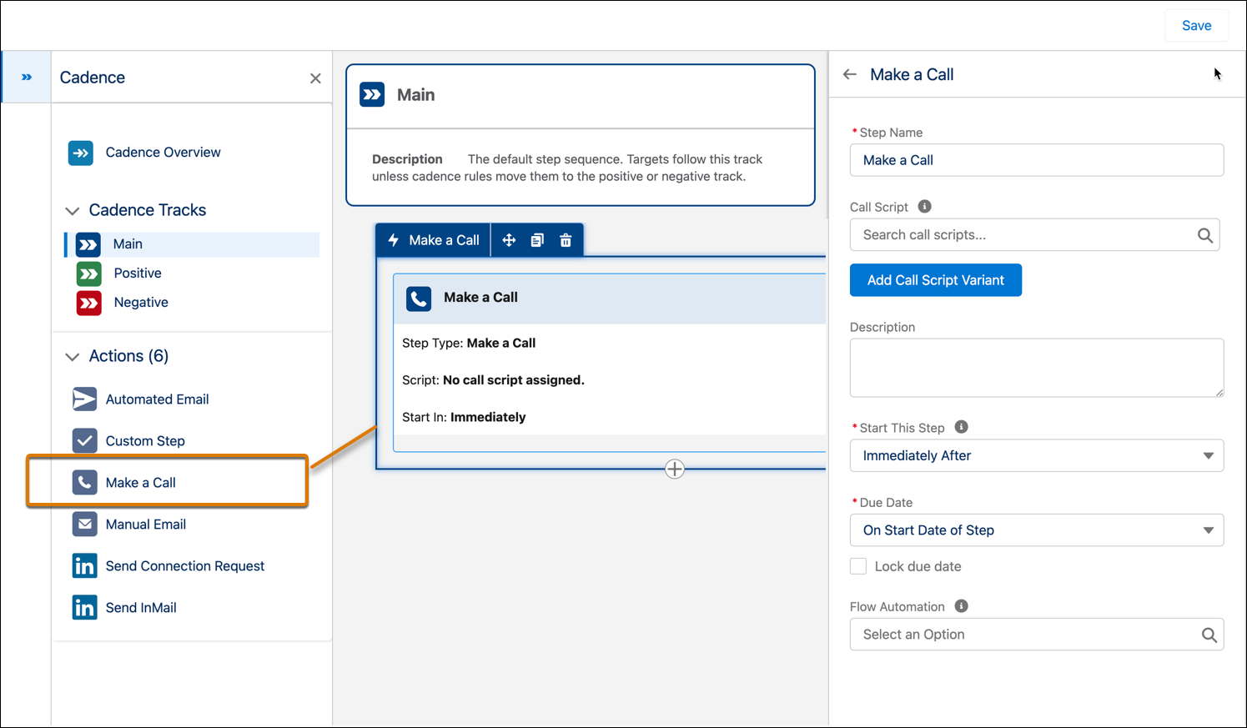Click the Description text area
The width and height of the screenshot is (1247, 728).
(x=1037, y=368)
